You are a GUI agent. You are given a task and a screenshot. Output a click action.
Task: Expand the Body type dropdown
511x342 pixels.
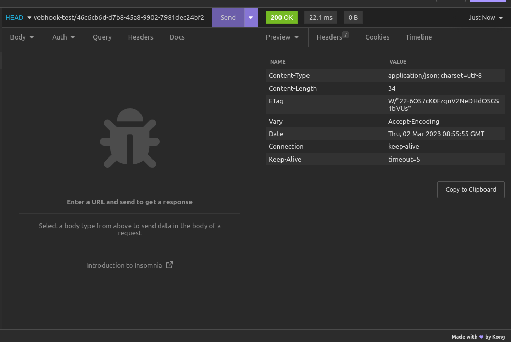tap(22, 37)
